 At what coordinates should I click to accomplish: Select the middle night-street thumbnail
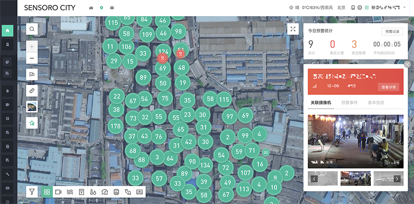(356, 178)
